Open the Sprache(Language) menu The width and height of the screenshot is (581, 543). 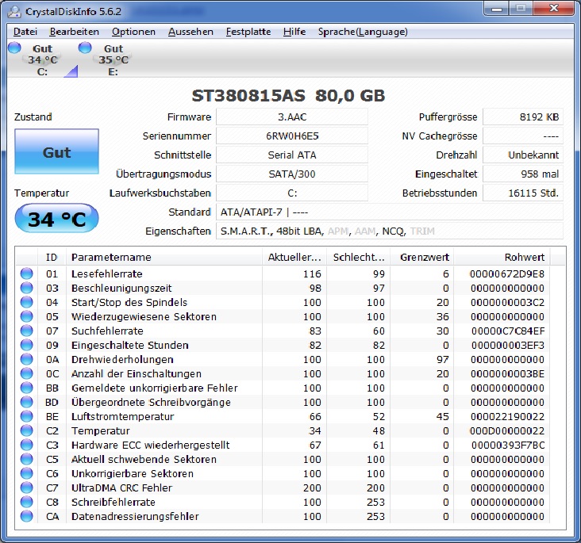coord(363,32)
